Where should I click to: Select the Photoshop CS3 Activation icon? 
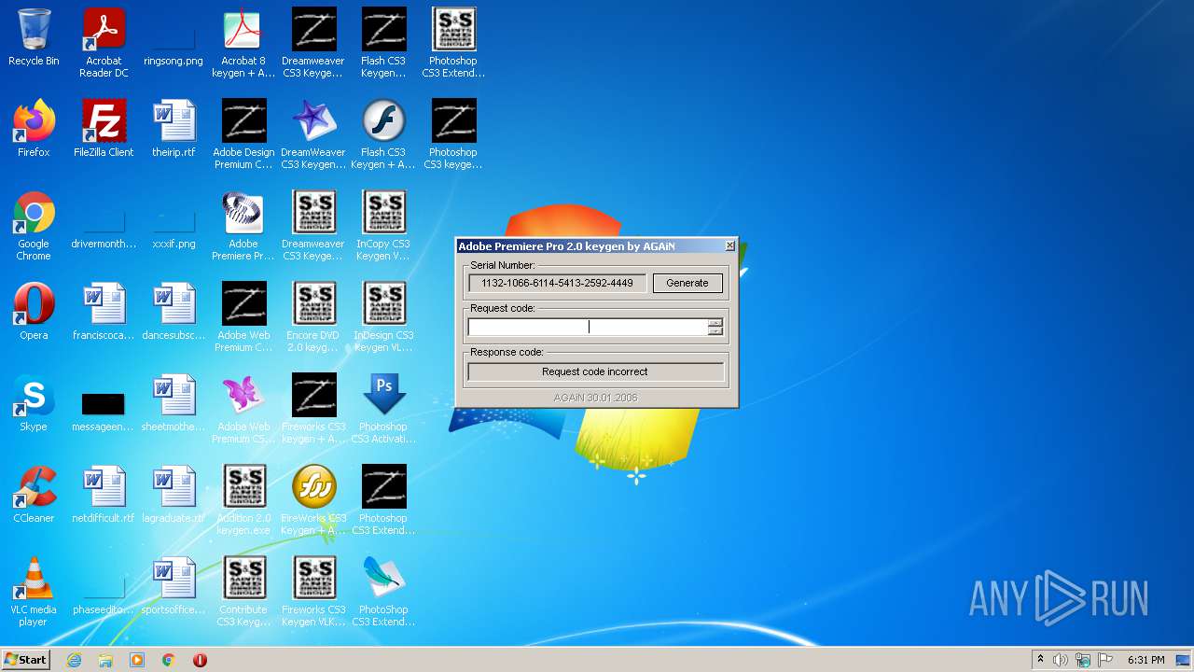383,408
